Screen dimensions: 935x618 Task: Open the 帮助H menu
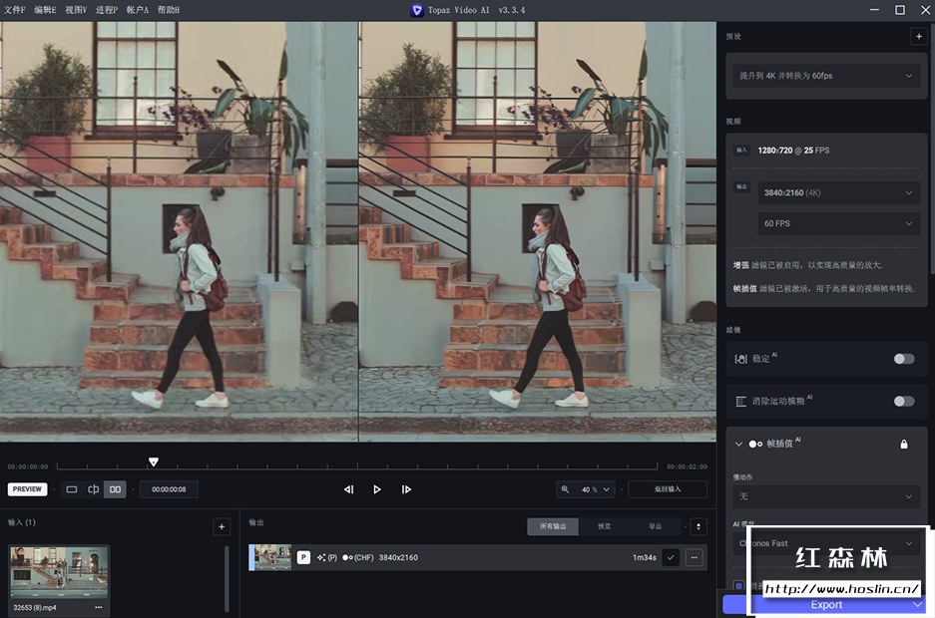(169, 9)
